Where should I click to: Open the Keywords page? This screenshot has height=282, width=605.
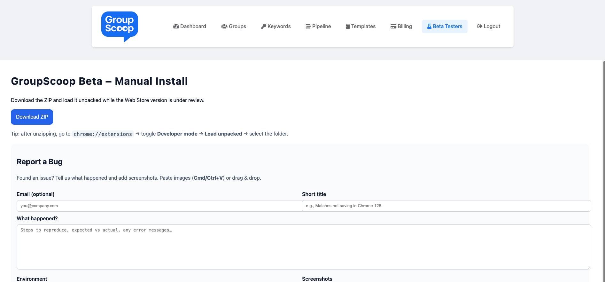[x=276, y=27]
